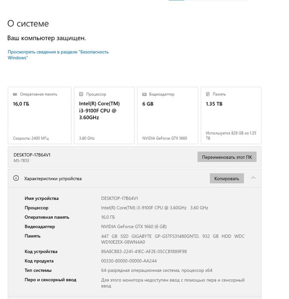Select the 16,0 ГБ value in the memory card
The height and width of the screenshot is (299, 289).
coord(21,104)
